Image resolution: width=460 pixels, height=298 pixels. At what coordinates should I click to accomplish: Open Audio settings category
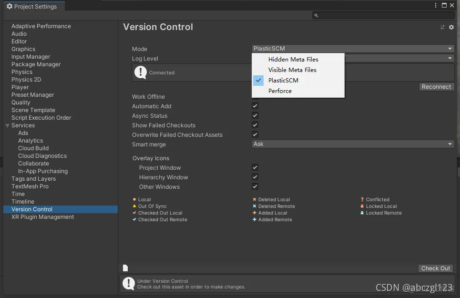tap(19, 34)
